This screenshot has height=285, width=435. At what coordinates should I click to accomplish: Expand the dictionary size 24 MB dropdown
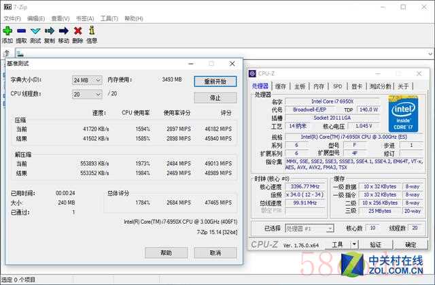click(x=98, y=80)
